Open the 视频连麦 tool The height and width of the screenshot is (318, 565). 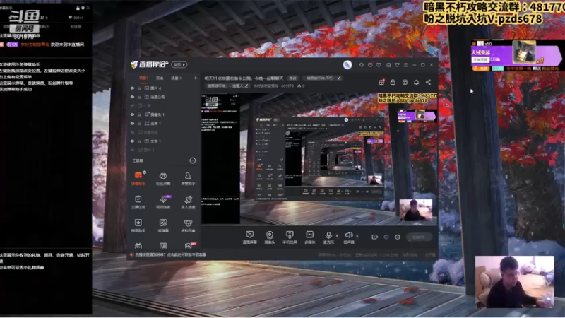pos(163,202)
